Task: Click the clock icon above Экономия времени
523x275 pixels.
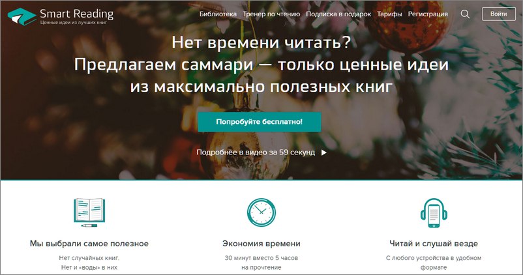Action: point(261,212)
